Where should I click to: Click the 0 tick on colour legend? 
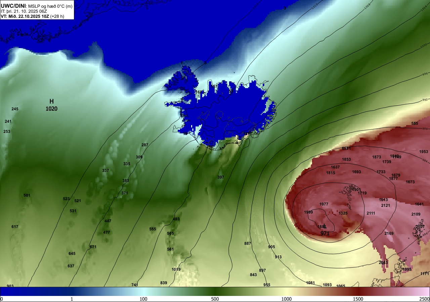(x=2, y=299)
